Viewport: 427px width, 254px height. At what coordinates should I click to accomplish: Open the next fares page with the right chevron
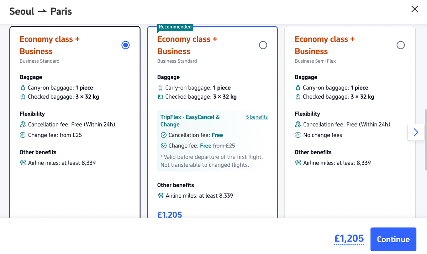point(416,132)
